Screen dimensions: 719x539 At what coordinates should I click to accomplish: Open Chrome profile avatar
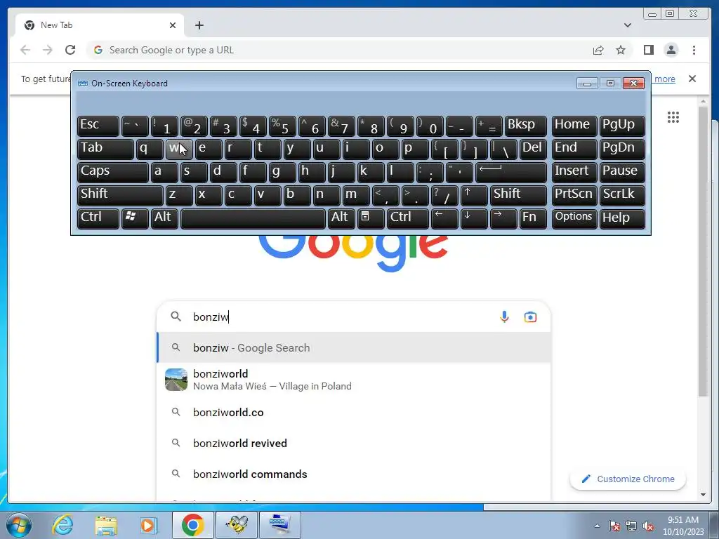pos(671,50)
